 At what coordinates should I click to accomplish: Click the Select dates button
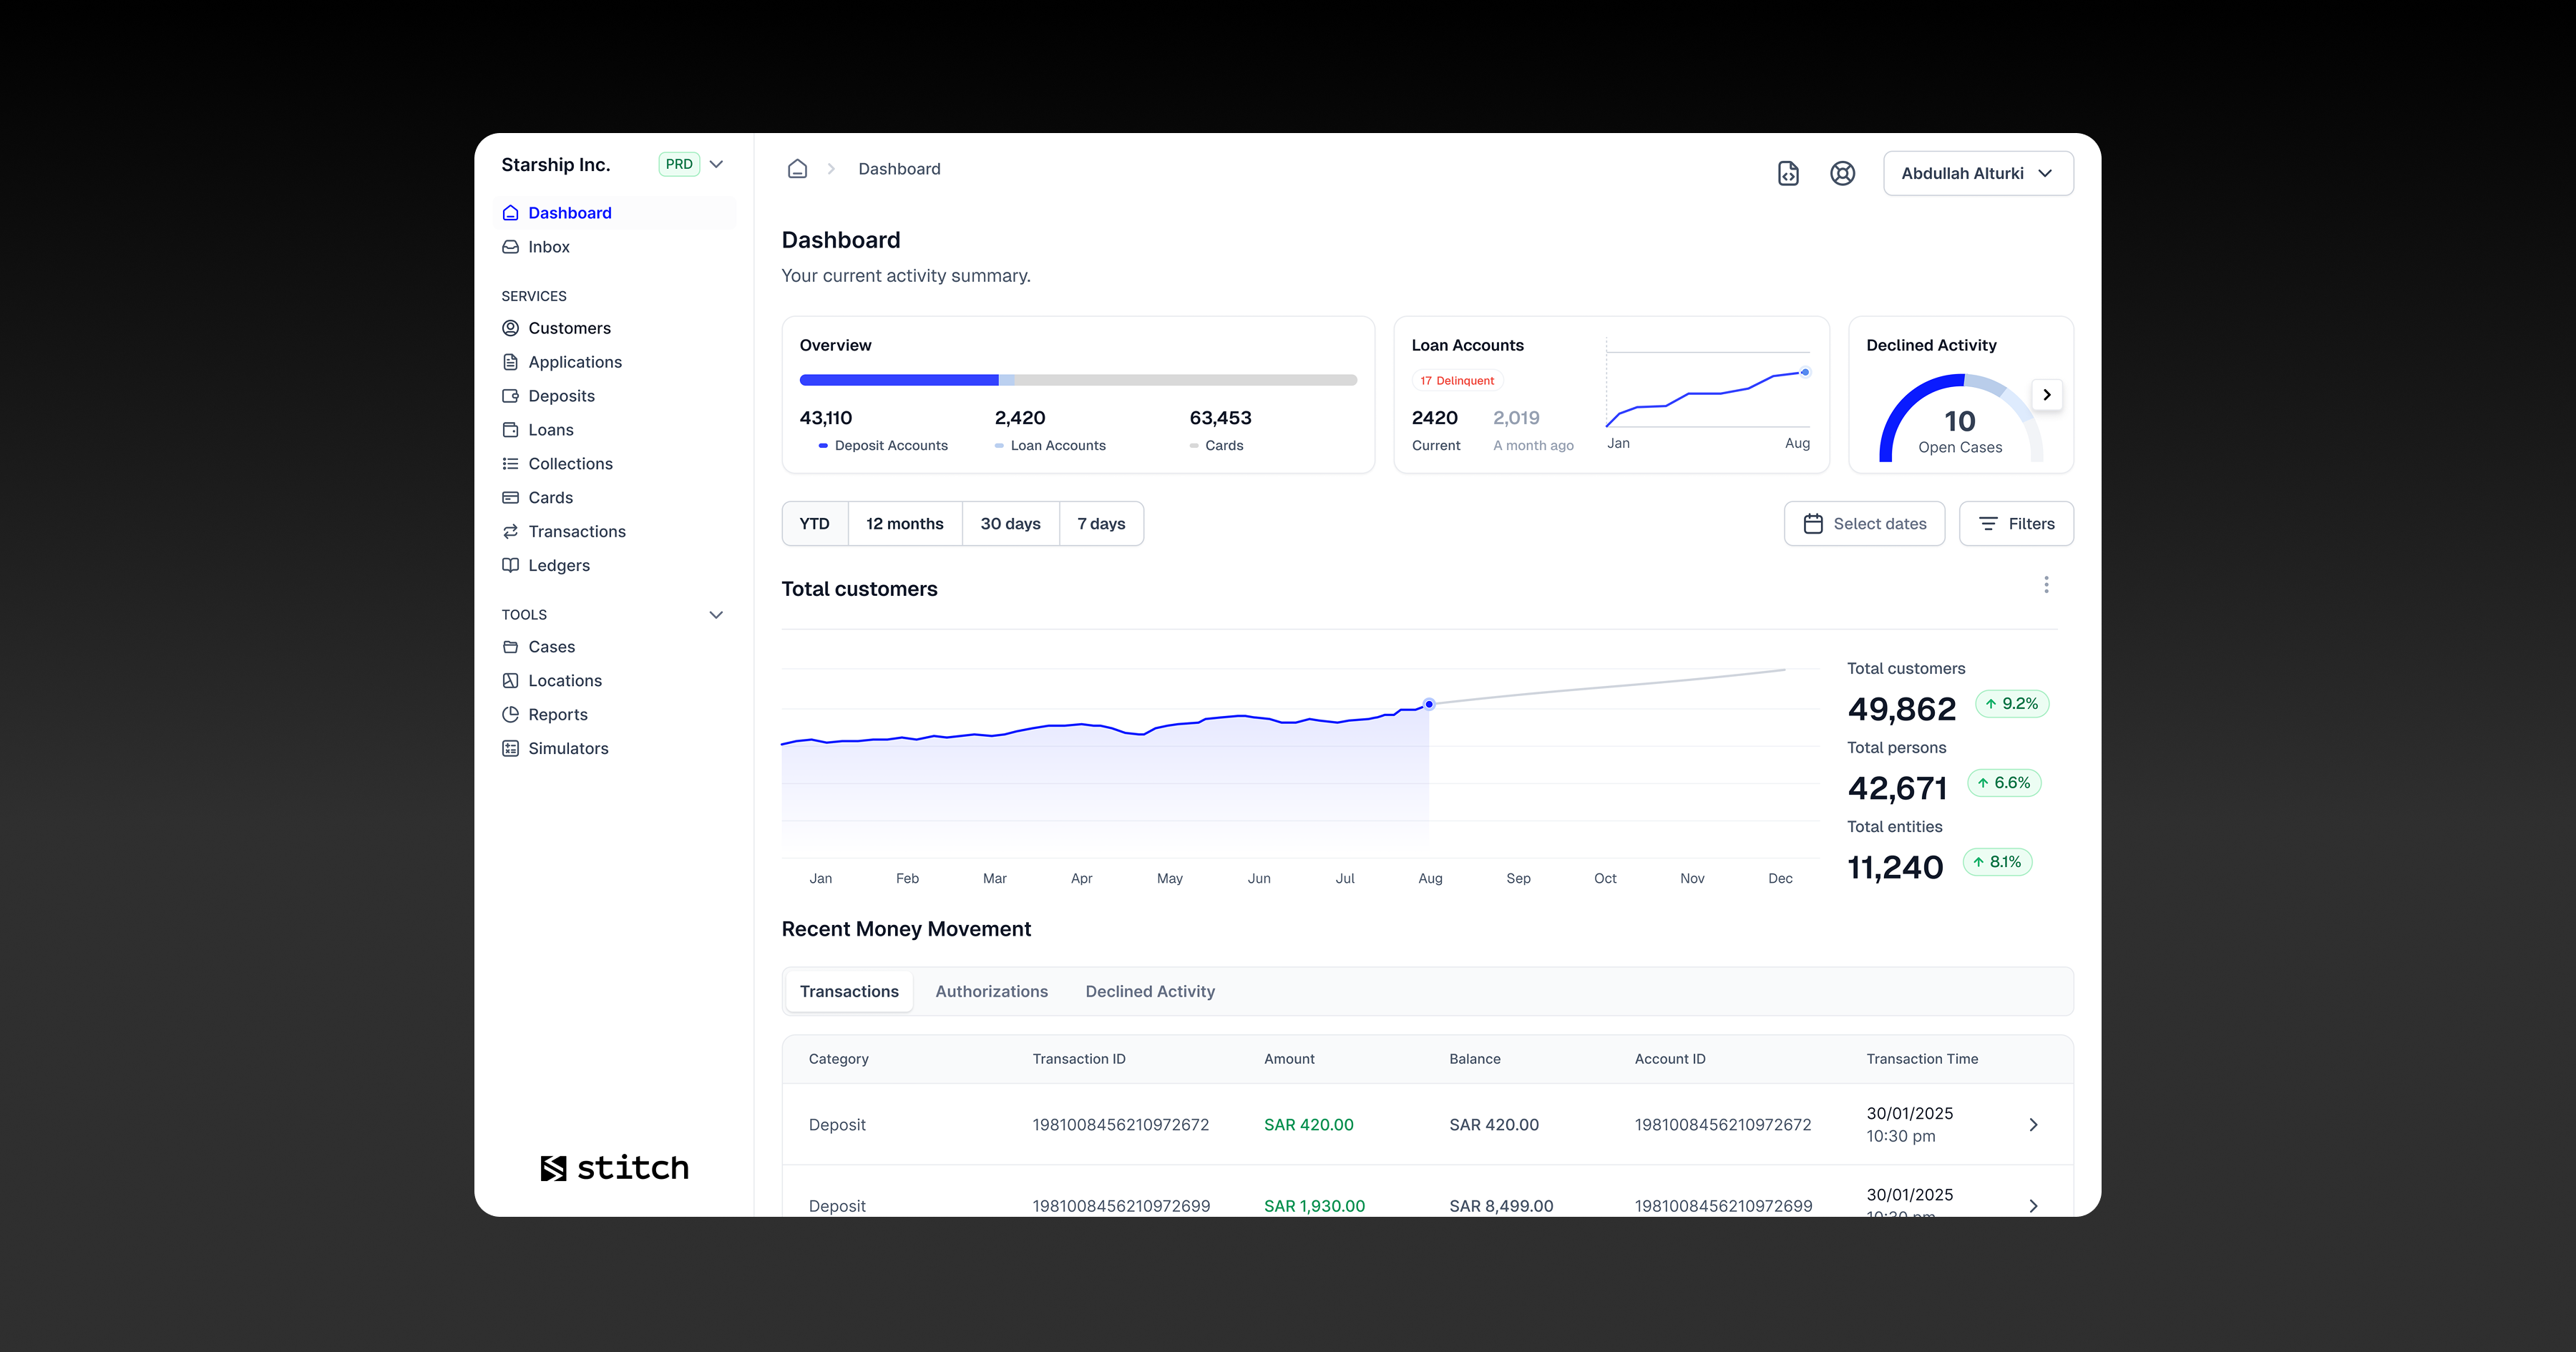pyautogui.click(x=1864, y=524)
